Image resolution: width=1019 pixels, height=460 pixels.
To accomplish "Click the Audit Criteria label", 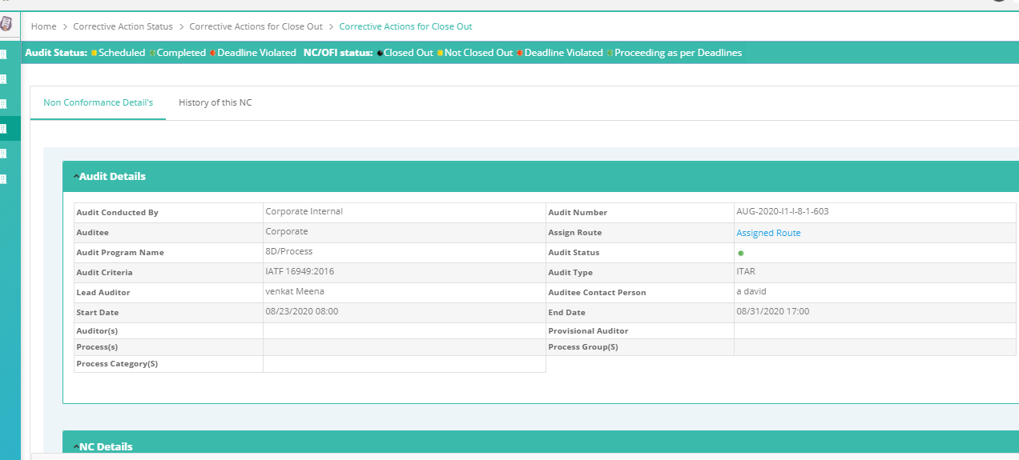I will 104,273.
